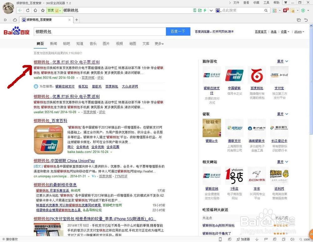Switch to the 地图 search tab
The height and width of the screenshot is (242, 313).
(x=132, y=44)
